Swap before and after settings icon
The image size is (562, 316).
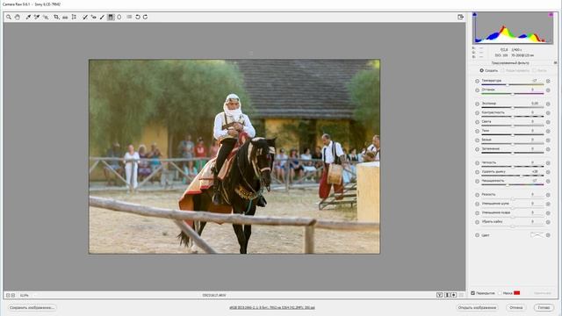click(x=447, y=295)
